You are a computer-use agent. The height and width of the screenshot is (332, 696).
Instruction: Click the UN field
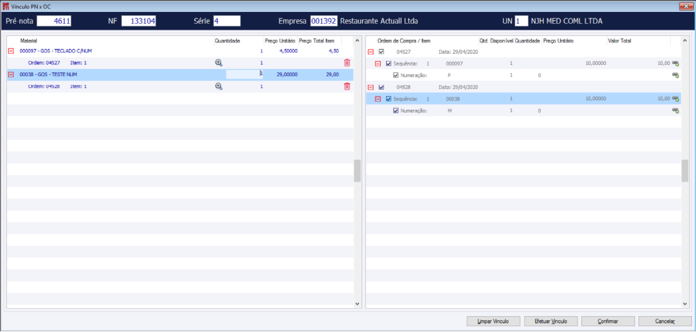[x=521, y=21]
